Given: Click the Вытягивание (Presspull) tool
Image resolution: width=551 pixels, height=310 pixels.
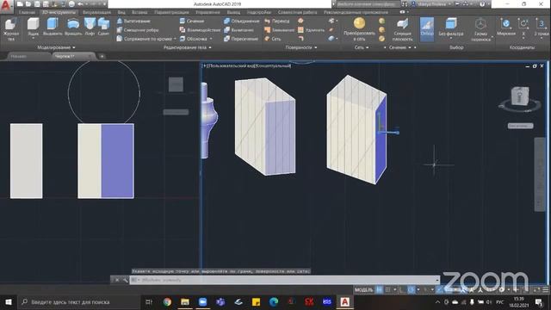Looking at the screenshot, I should [133, 21].
